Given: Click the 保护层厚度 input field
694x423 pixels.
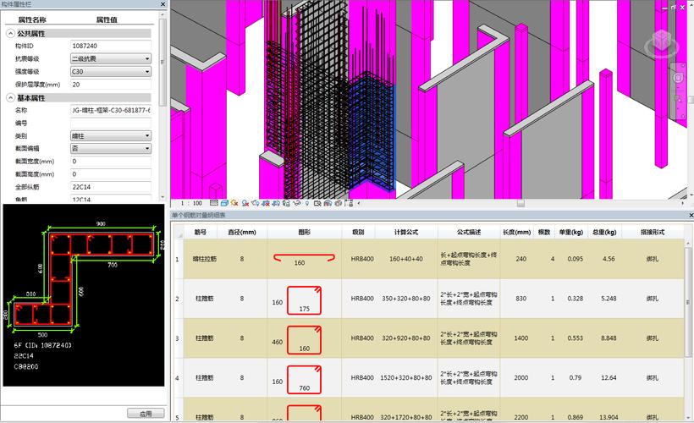Looking at the screenshot, I should point(110,85).
